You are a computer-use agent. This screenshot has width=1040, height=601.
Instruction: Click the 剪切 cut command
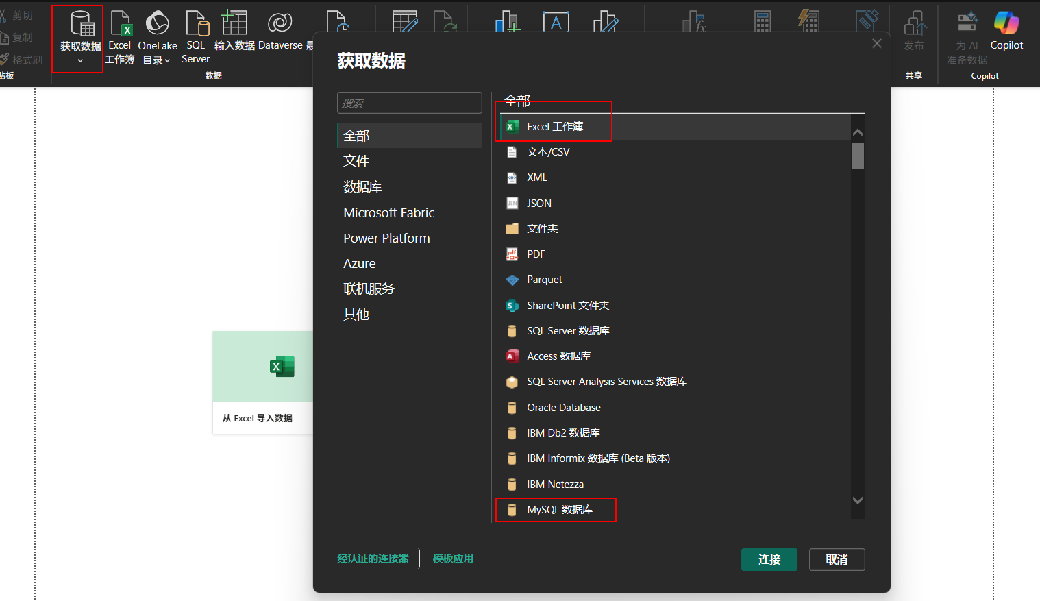pyautogui.click(x=17, y=15)
